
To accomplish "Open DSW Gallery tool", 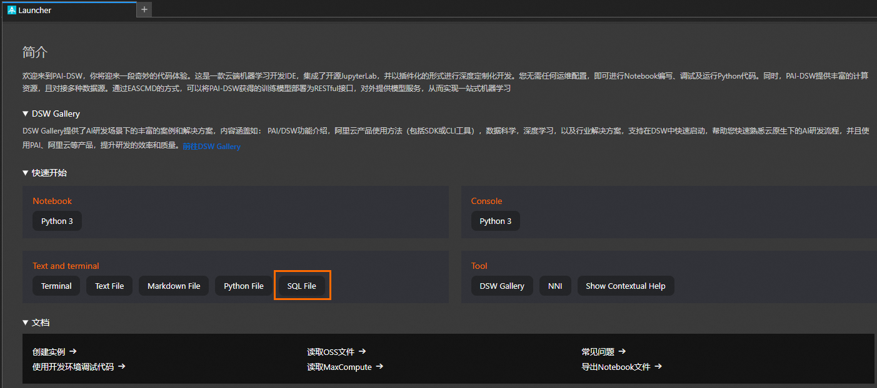I will click(x=502, y=286).
